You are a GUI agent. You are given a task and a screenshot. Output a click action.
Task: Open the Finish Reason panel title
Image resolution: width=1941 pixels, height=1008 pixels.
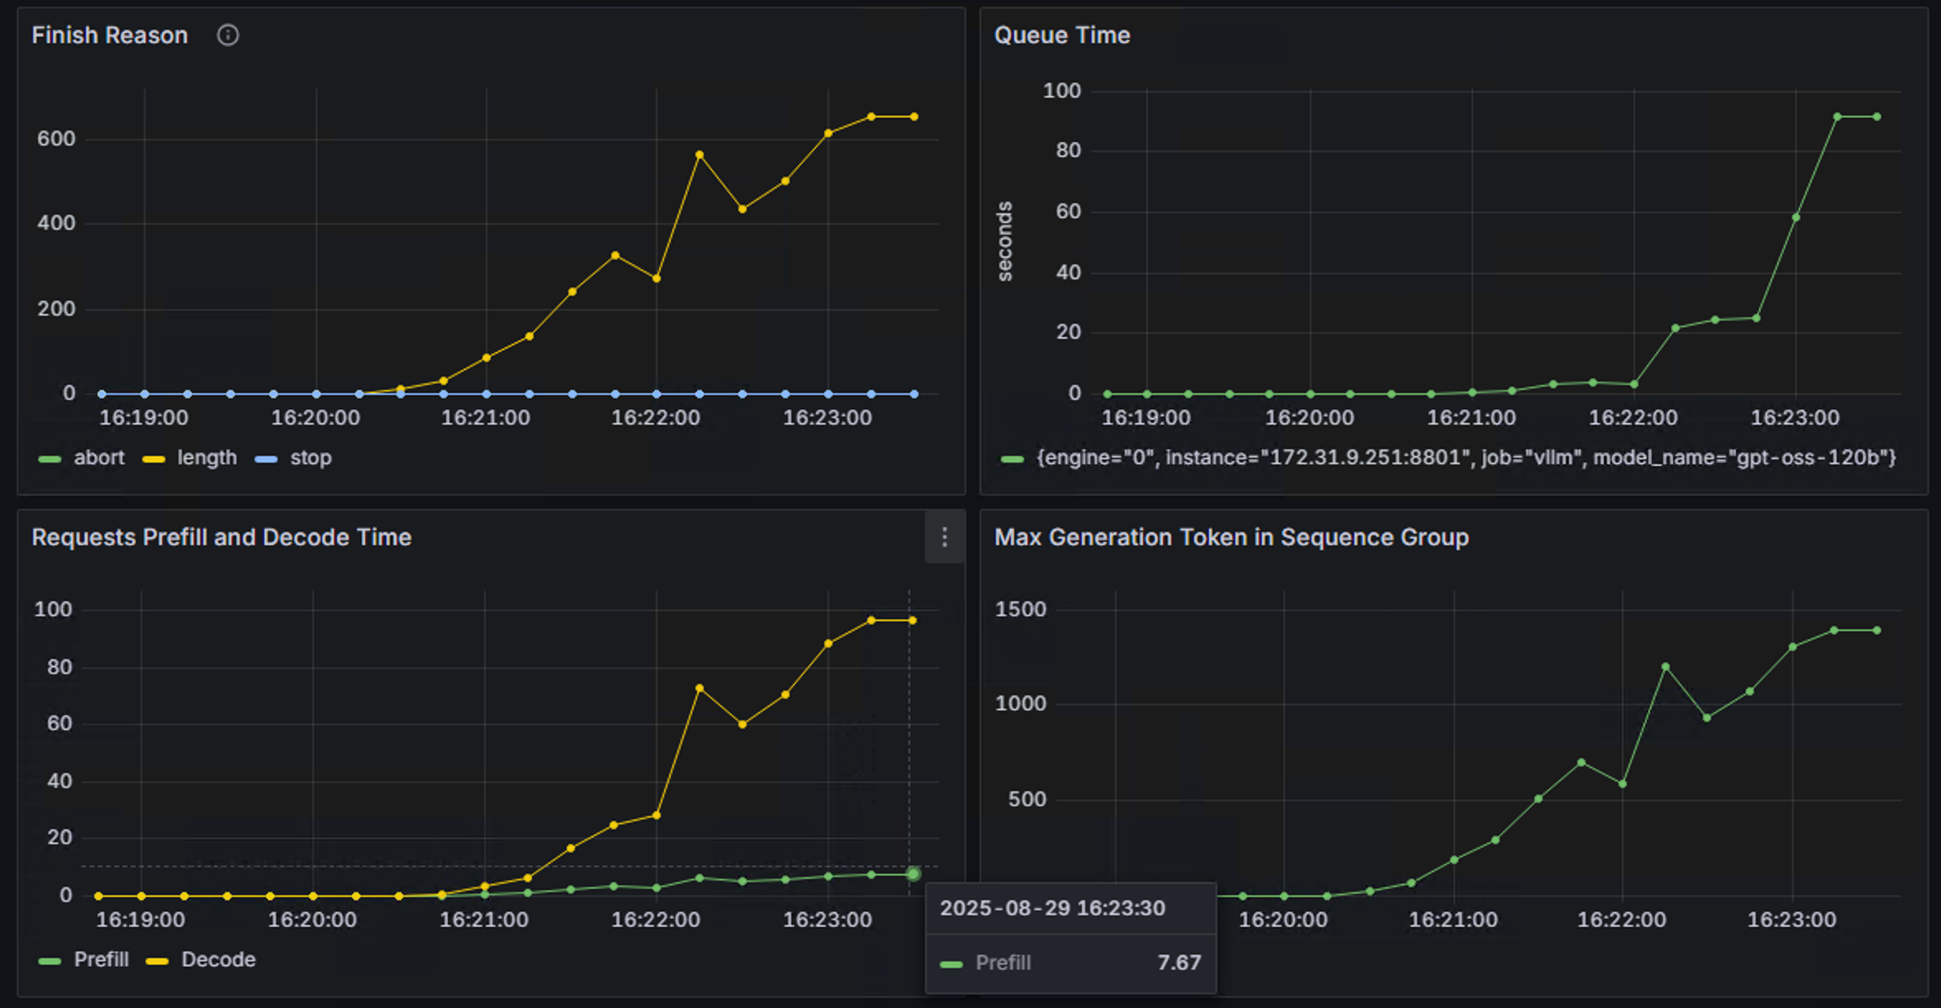point(110,36)
